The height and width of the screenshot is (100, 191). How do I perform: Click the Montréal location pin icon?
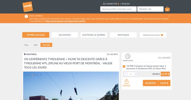pos(25,54)
